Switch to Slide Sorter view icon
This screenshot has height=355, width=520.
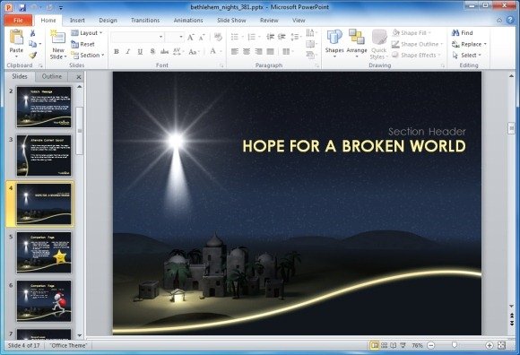pyautogui.click(x=384, y=345)
